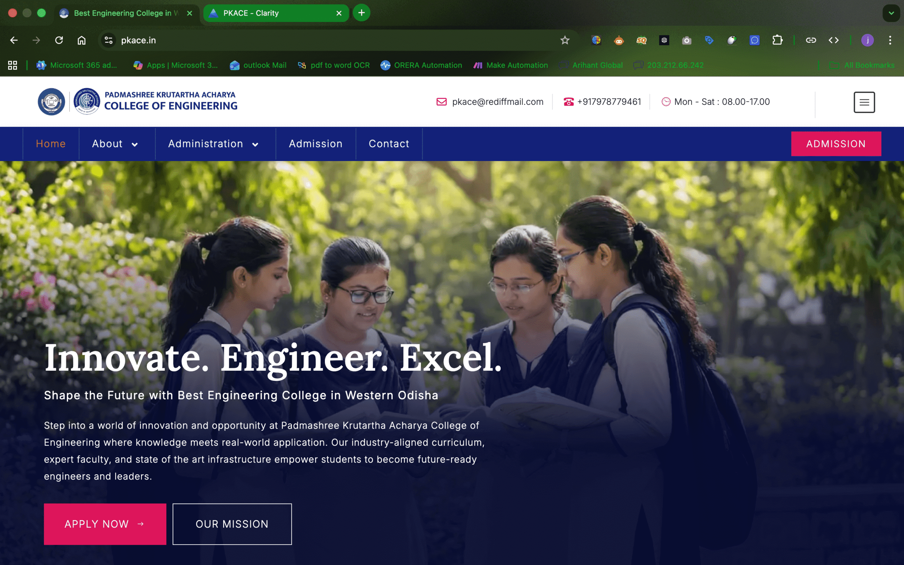Screen dimensions: 904x565
Task: Switch to the PKACE - Clarity tab
Action: (x=269, y=13)
